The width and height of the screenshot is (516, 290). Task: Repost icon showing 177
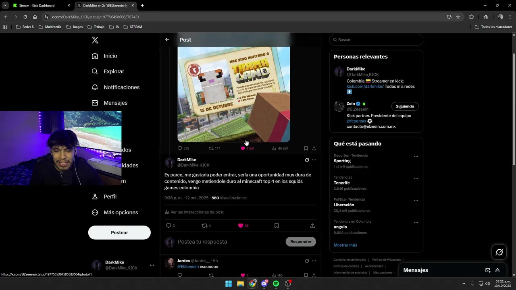[x=211, y=148]
